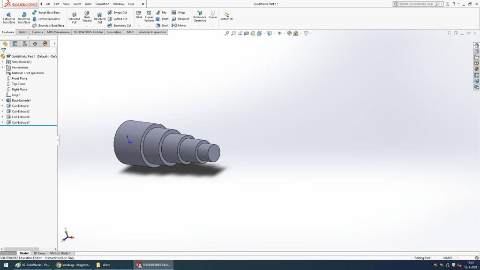Open the Curves dropdown arrow
Viewport: 480px width, 270px height.
[x=213, y=26]
